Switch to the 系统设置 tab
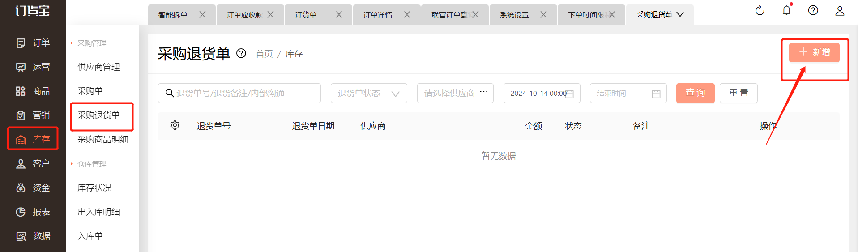This screenshot has height=252, width=858. (x=514, y=15)
